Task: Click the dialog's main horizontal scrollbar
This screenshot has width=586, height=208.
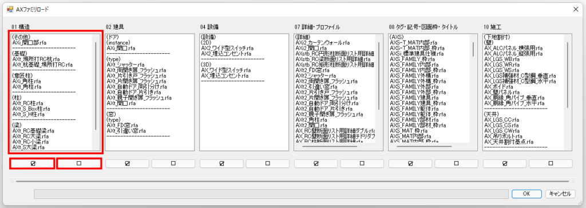Action: click(292, 182)
